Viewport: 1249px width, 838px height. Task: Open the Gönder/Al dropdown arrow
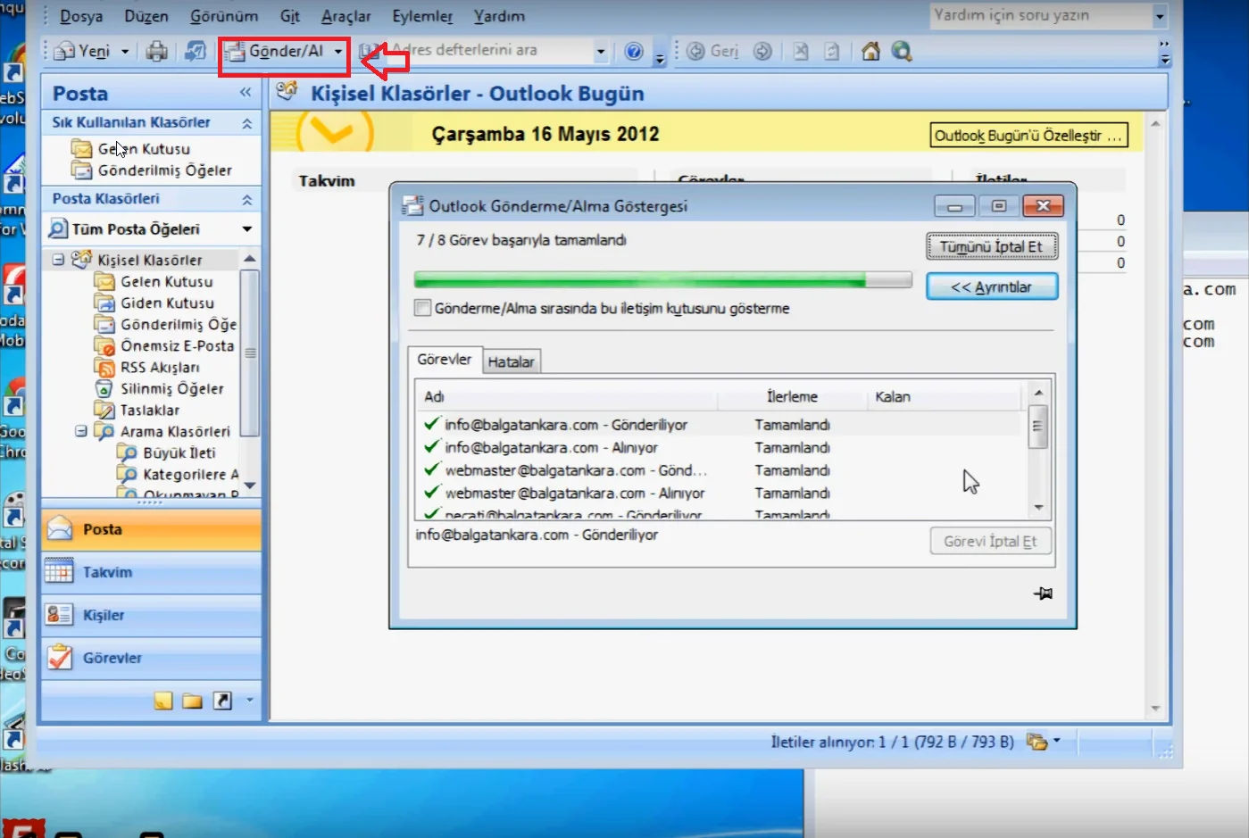(x=338, y=52)
